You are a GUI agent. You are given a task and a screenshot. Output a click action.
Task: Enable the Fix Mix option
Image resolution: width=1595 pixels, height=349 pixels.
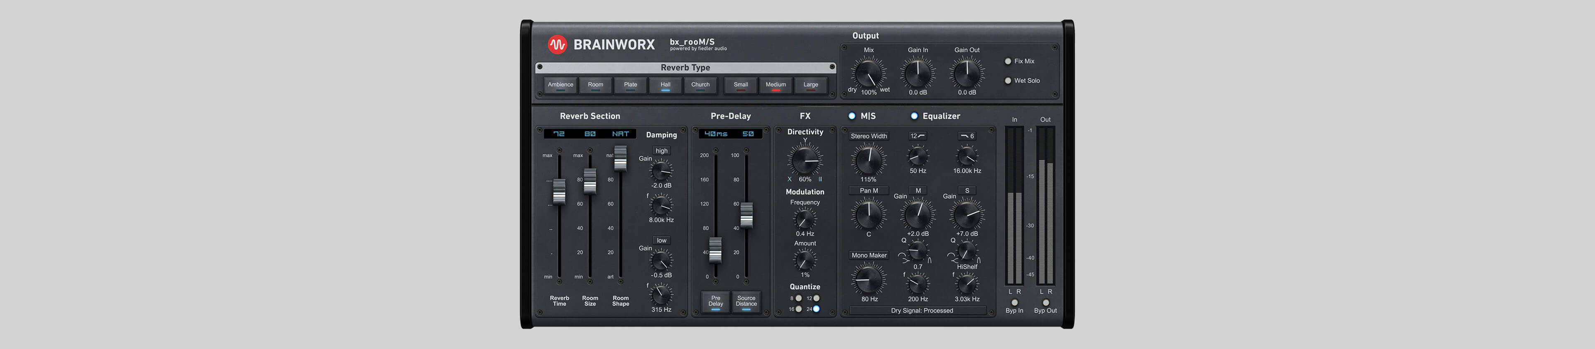click(x=1007, y=61)
